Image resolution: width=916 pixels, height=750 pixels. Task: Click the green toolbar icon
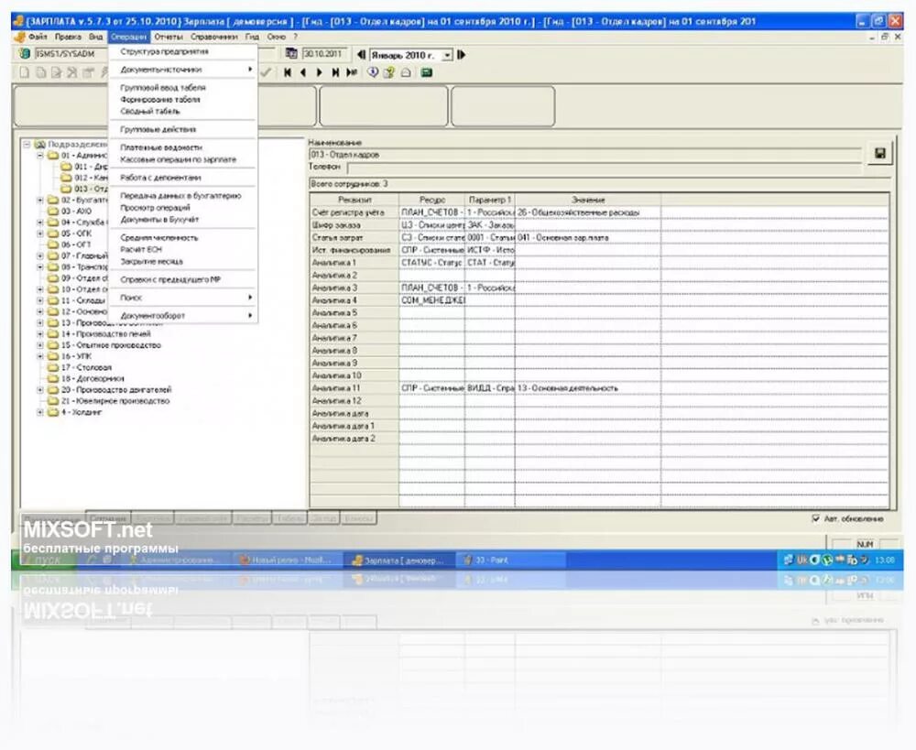click(427, 72)
